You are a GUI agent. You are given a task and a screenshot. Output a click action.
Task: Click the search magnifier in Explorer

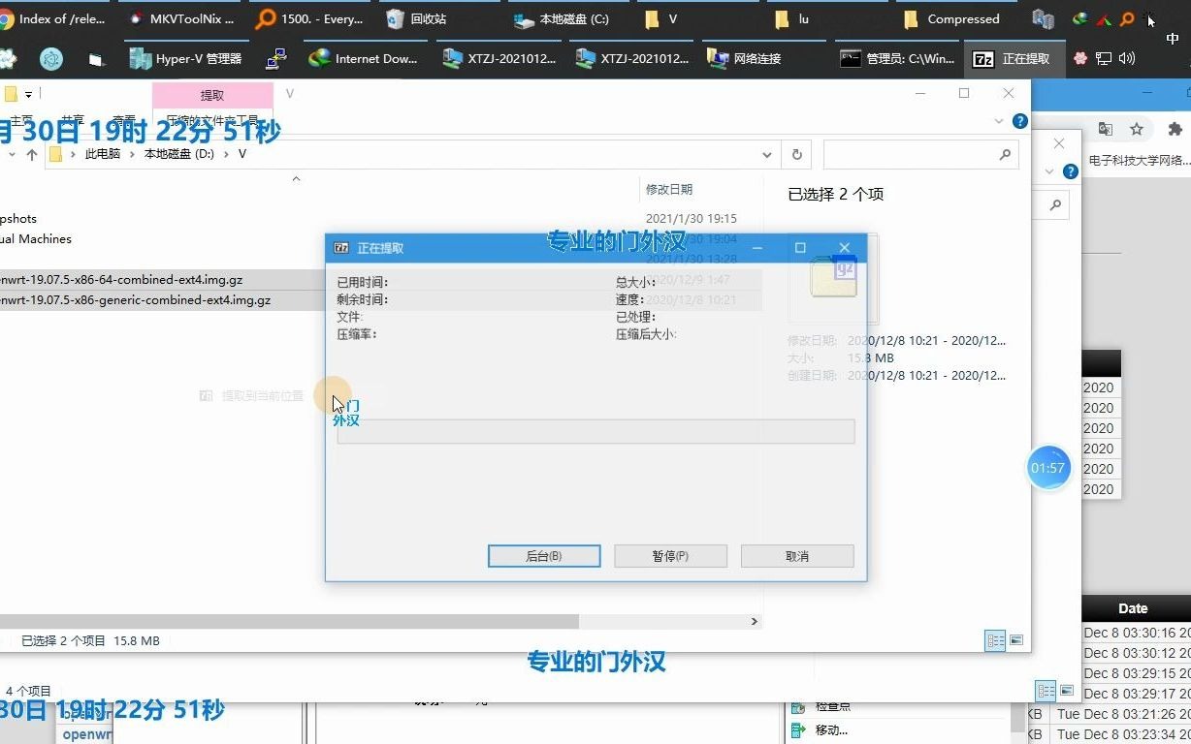pyautogui.click(x=1005, y=155)
